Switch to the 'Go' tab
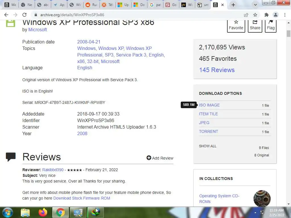The width and height of the screenshot is (291, 218). coord(171,5)
